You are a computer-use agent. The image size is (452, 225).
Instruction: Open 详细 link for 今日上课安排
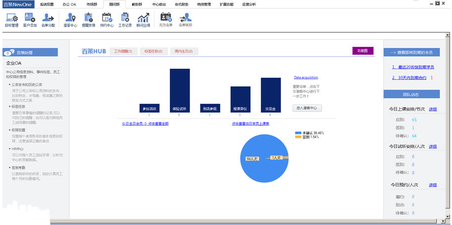(433, 109)
